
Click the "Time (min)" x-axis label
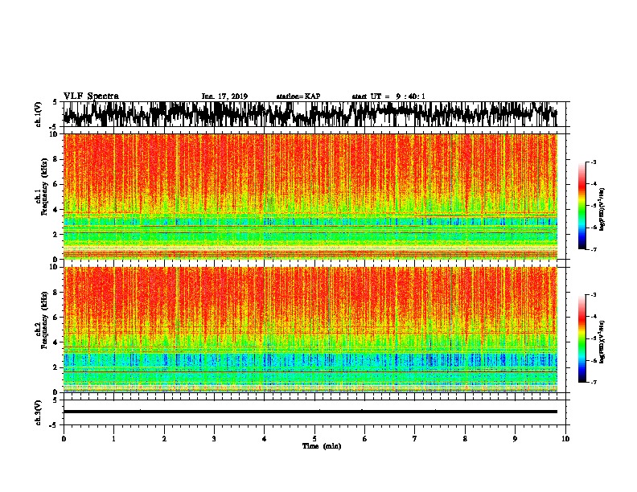322,446
